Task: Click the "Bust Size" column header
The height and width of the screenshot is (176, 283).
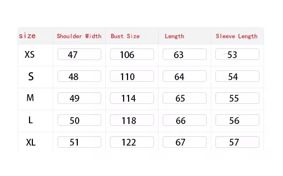Action: pyautogui.click(x=125, y=36)
